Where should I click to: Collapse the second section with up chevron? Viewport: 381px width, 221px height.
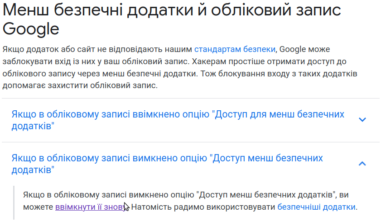(x=362, y=164)
